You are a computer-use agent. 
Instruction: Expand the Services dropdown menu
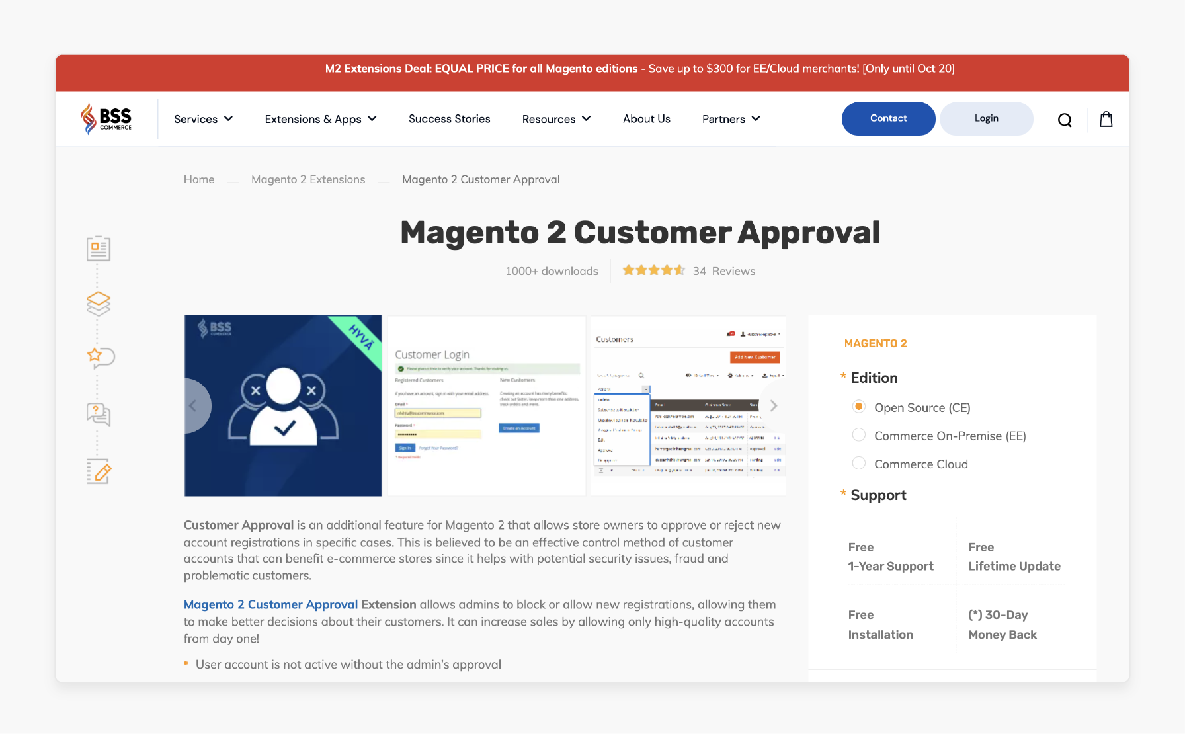tap(203, 119)
